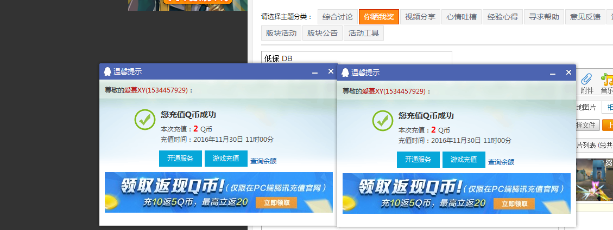Screen dimensions: 613x230
Task: Select the 意见反馈 topic category
Action: click(x=585, y=17)
